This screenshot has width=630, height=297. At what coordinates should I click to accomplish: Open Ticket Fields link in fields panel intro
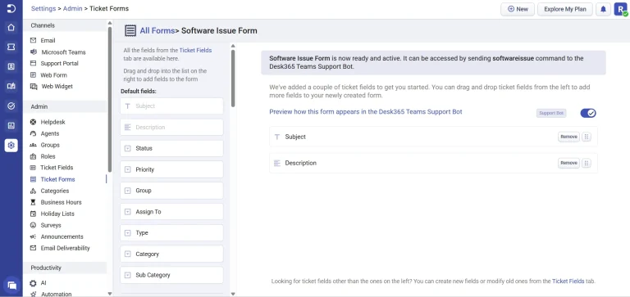(195, 50)
